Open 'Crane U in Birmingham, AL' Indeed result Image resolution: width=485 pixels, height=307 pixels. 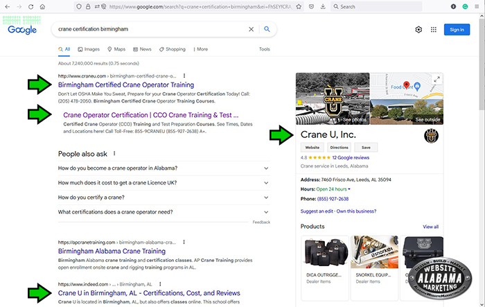(x=149, y=293)
